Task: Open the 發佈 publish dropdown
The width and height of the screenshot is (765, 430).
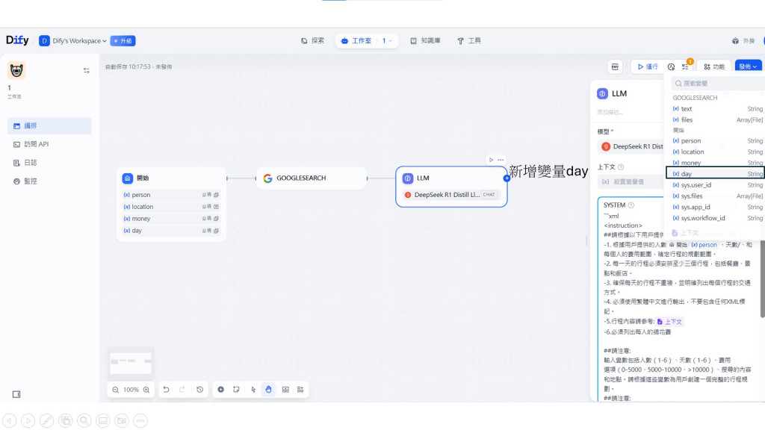Action: click(748, 66)
